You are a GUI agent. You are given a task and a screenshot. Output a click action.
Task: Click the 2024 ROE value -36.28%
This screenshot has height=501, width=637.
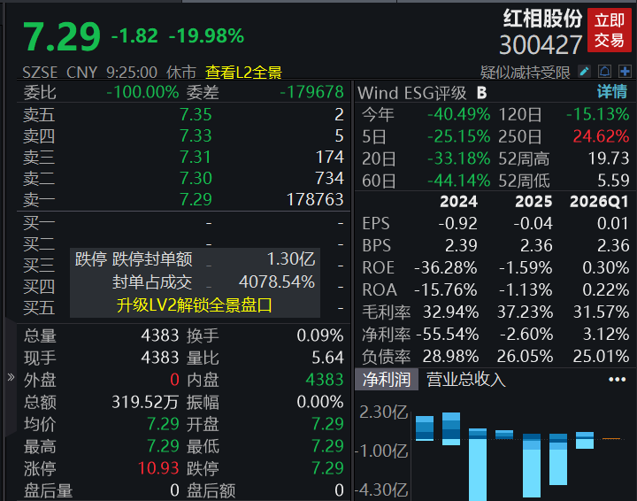pos(446,268)
